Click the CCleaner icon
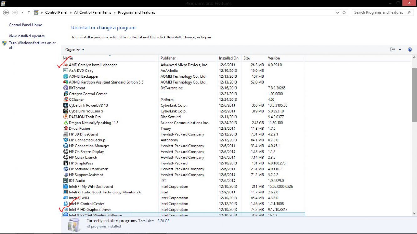Screen dimensions: 417x234 click(x=66, y=100)
